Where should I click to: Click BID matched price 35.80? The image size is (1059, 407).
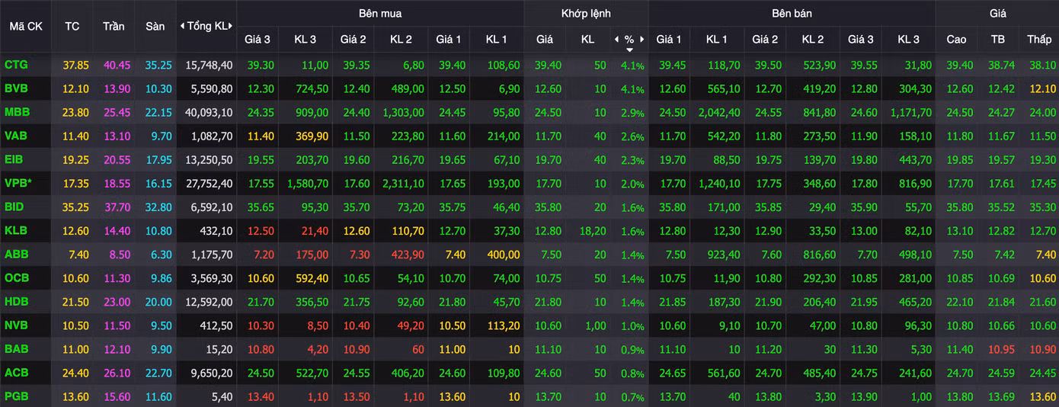tap(548, 207)
